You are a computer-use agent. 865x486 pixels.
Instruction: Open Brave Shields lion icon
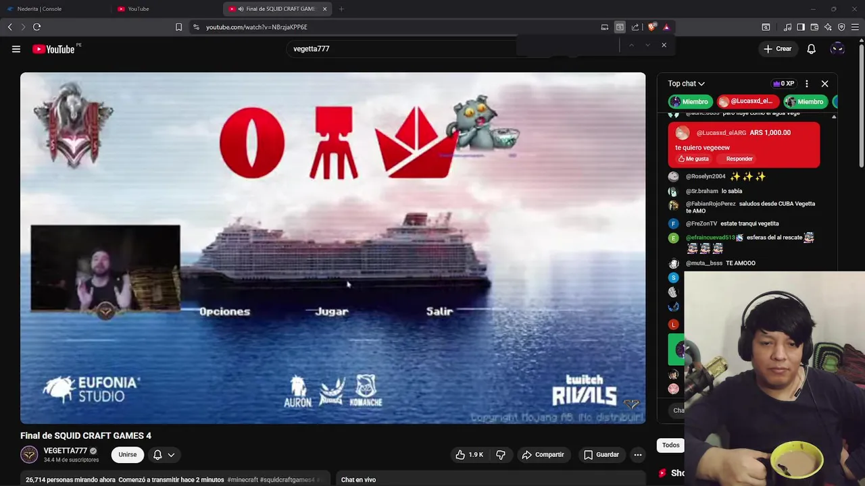pyautogui.click(x=651, y=27)
